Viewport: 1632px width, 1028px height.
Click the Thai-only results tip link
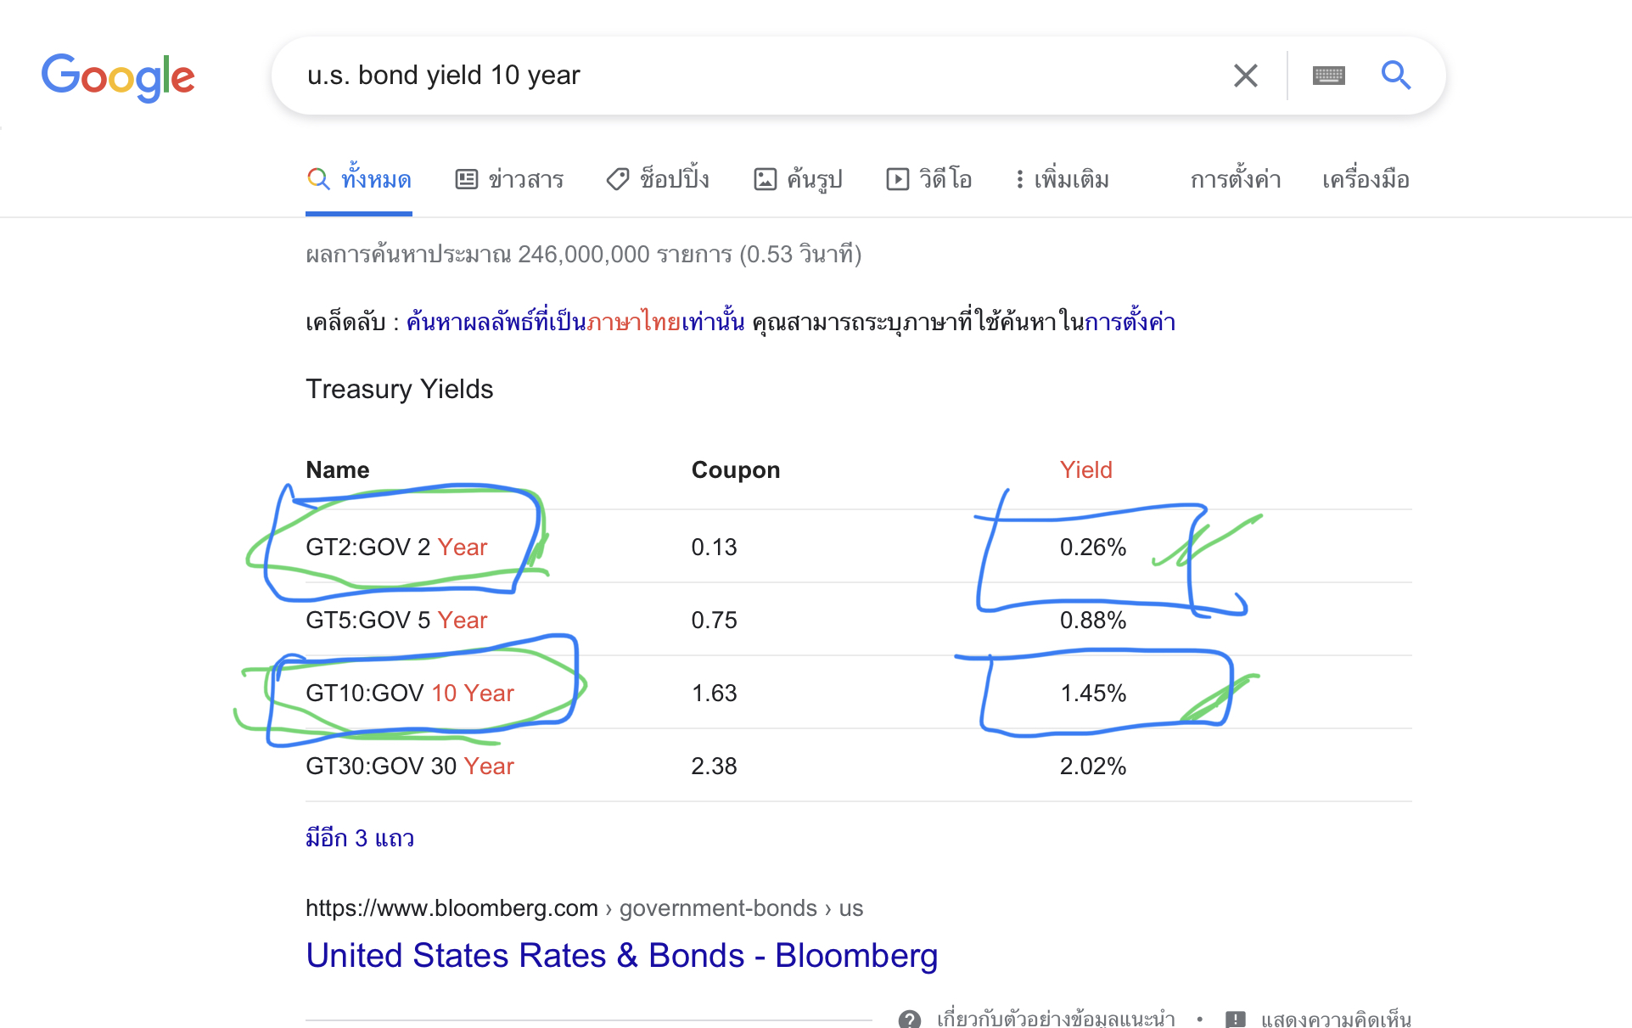point(575,322)
